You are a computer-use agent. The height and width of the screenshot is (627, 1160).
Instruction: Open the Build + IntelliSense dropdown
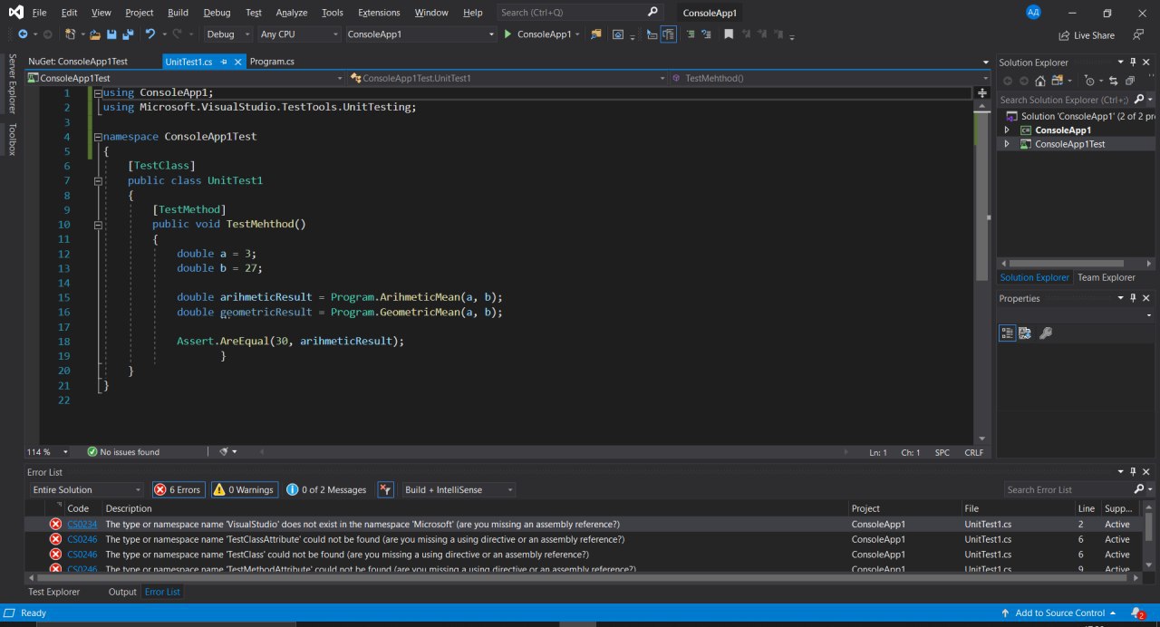459,489
